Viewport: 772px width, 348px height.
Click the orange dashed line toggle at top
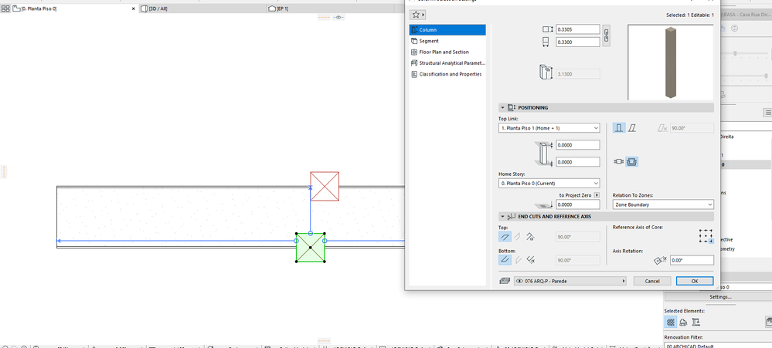click(x=324, y=17)
